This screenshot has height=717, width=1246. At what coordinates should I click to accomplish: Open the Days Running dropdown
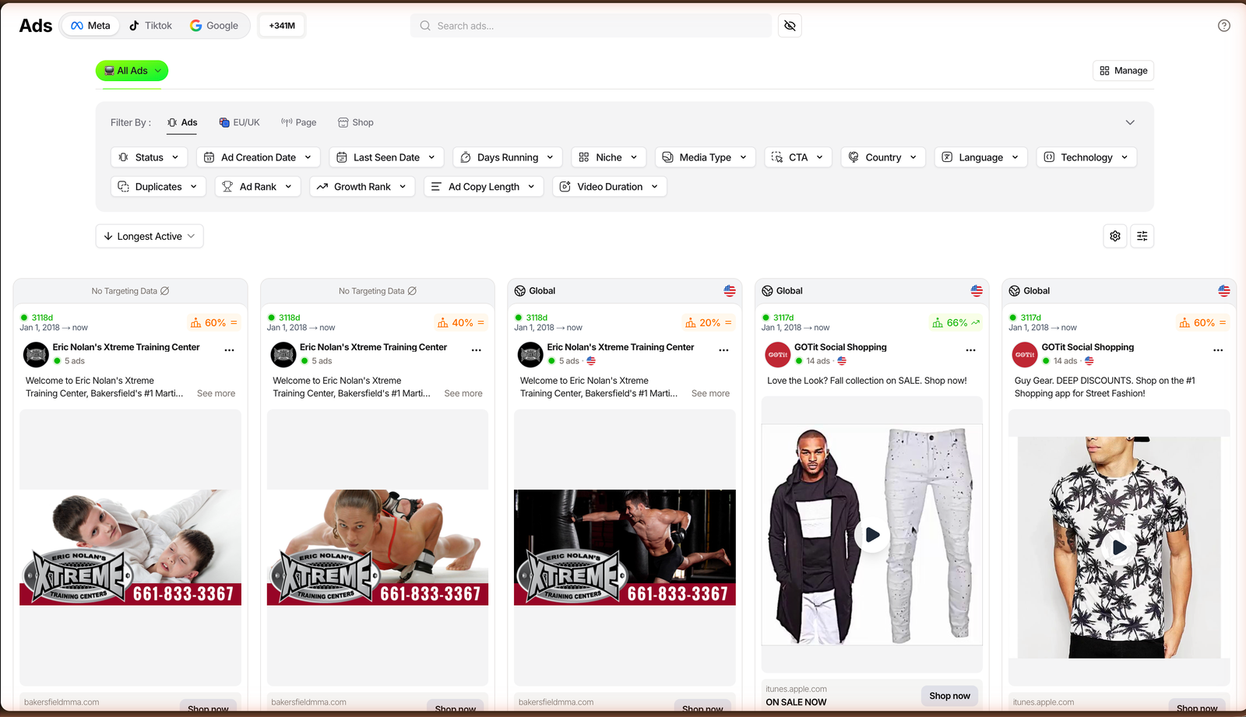coord(507,157)
